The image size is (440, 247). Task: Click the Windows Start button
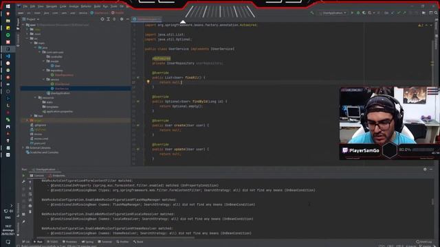point(8,6)
